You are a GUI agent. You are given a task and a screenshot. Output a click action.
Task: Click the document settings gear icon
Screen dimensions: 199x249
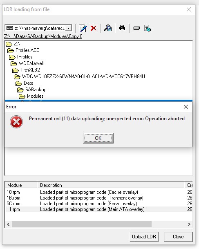(147, 28)
